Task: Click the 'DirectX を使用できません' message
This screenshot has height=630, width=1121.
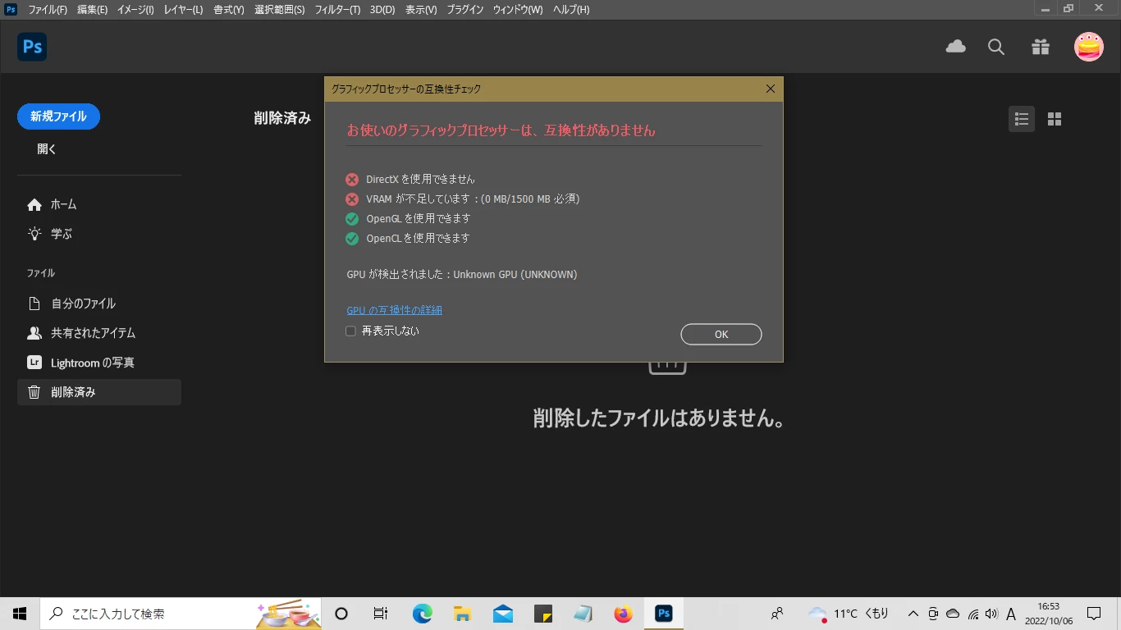Action: click(x=420, y=179)
